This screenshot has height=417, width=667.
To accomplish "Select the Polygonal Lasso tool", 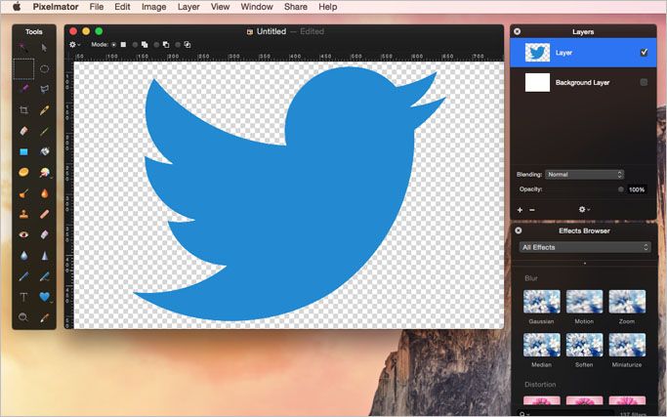I will [x=44, y=90].
